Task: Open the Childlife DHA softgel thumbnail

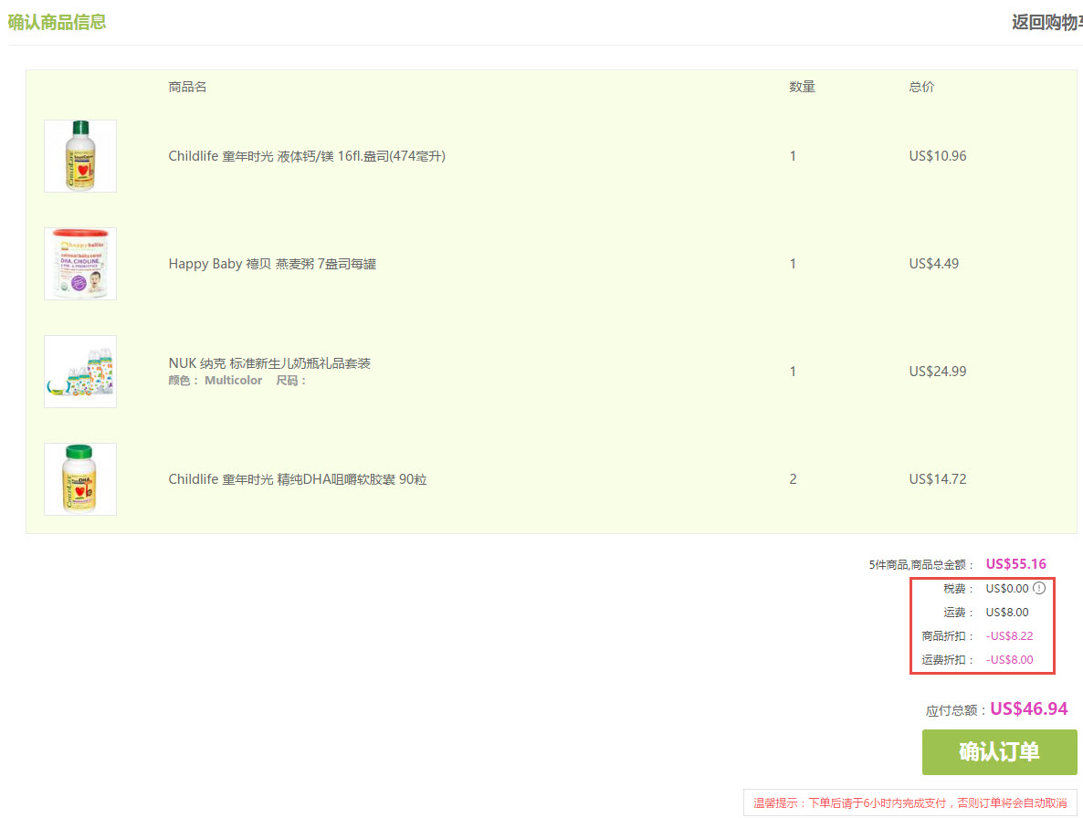Action: pos(80,479)
